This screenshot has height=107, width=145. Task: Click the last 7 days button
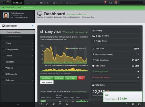tap(59, 78)
